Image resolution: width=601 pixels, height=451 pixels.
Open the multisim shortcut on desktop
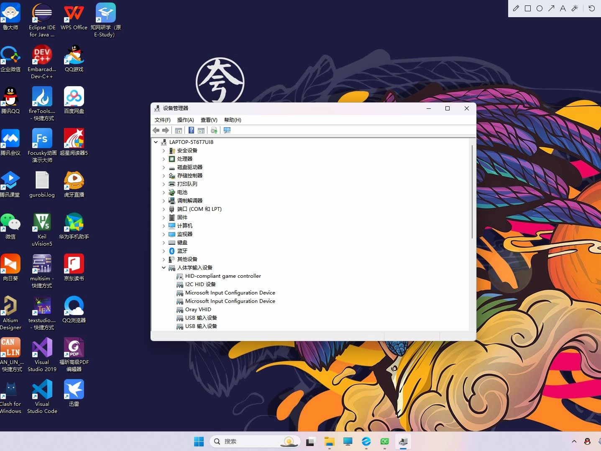click(x=42, y=271)
